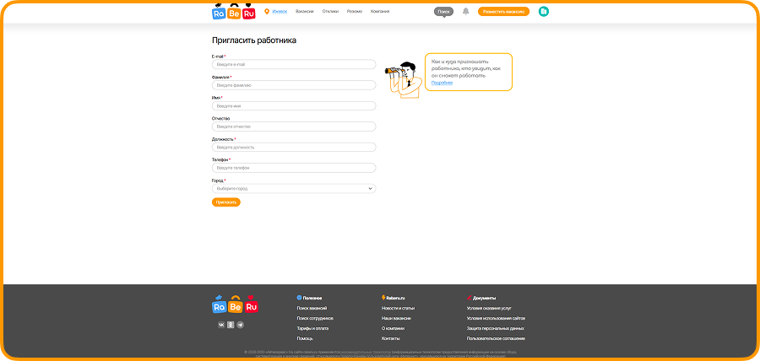Open the Odnoklassniki social icon in footer
The image size is (760, 361).
[231, 325]
